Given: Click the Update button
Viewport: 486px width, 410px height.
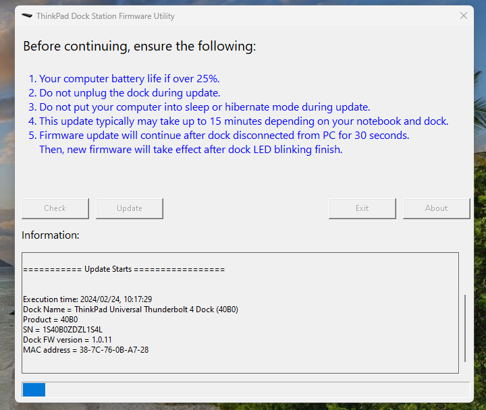Looking at the screenshot, I should 129,208.
